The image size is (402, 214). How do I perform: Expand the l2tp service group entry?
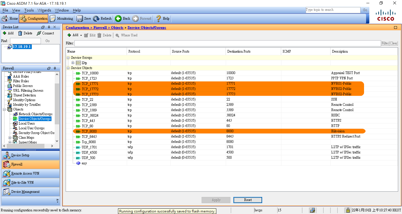(73, 63)
